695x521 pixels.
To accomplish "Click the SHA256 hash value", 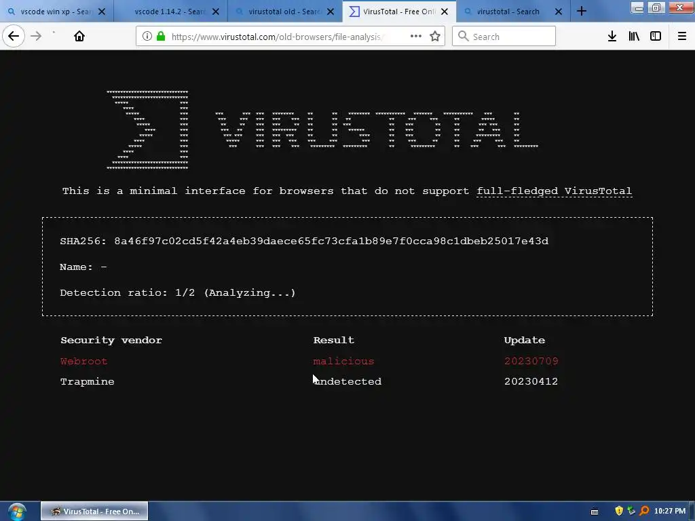I will 331,241.
